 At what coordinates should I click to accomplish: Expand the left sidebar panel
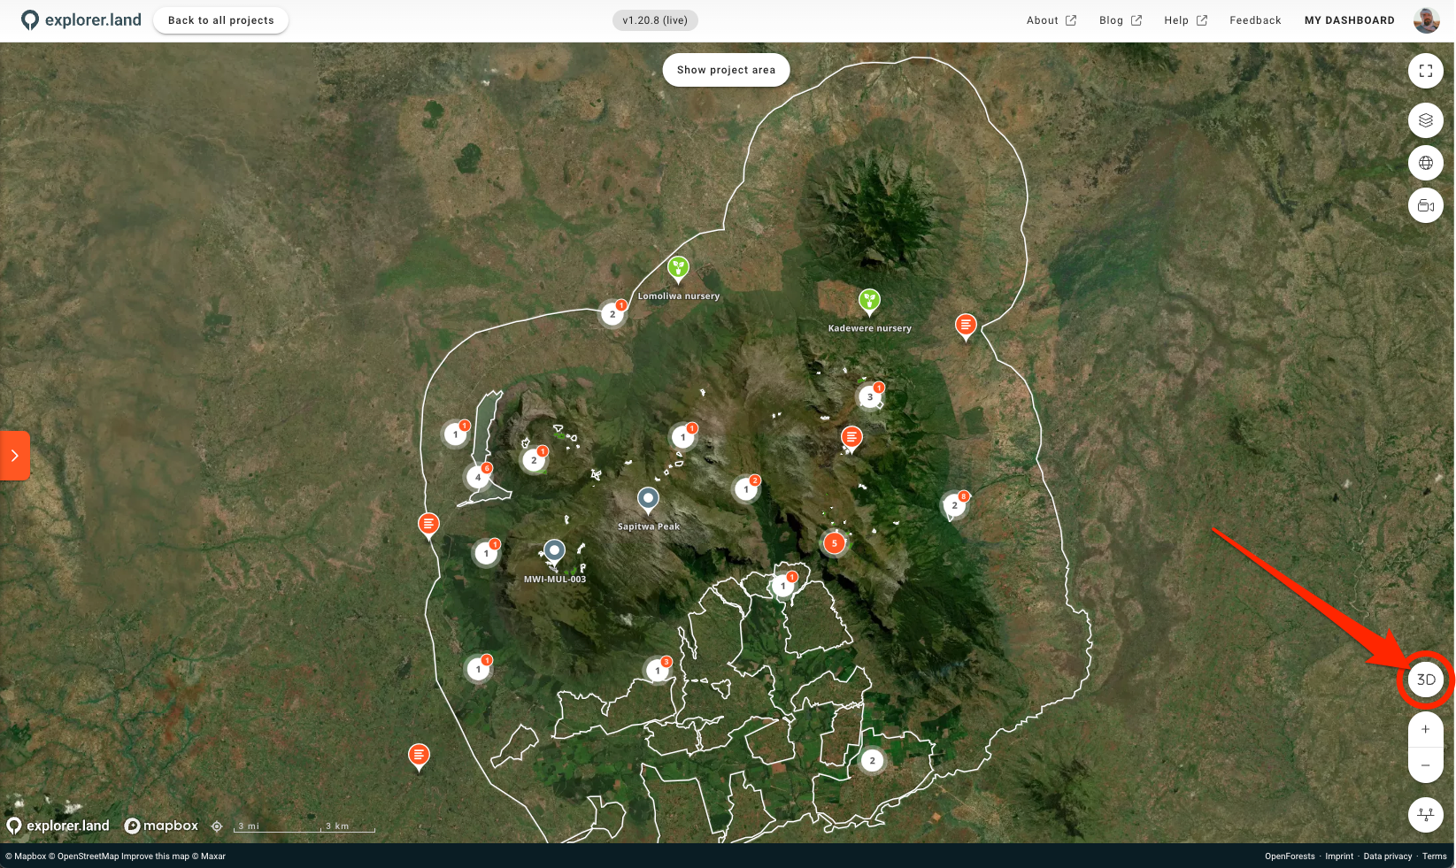point(15,456)
